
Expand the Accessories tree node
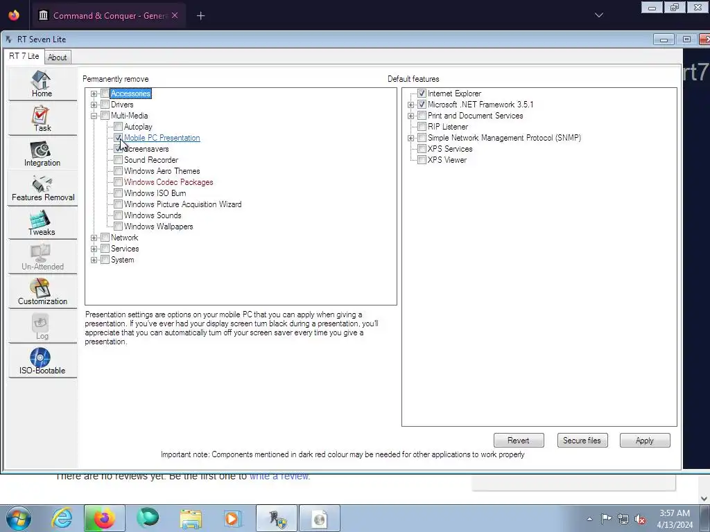click(x=94, y=94)
